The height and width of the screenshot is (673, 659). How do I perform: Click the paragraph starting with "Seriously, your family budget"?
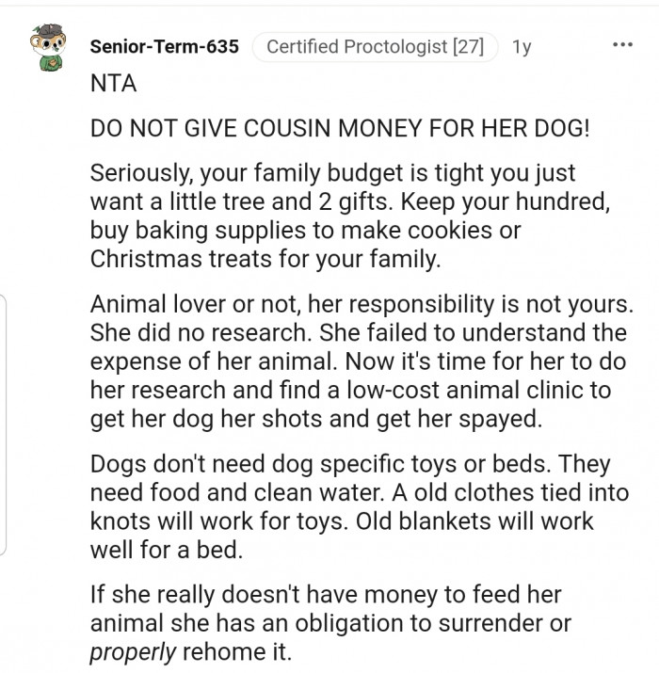pyautogui.click(x=332, y=216)
